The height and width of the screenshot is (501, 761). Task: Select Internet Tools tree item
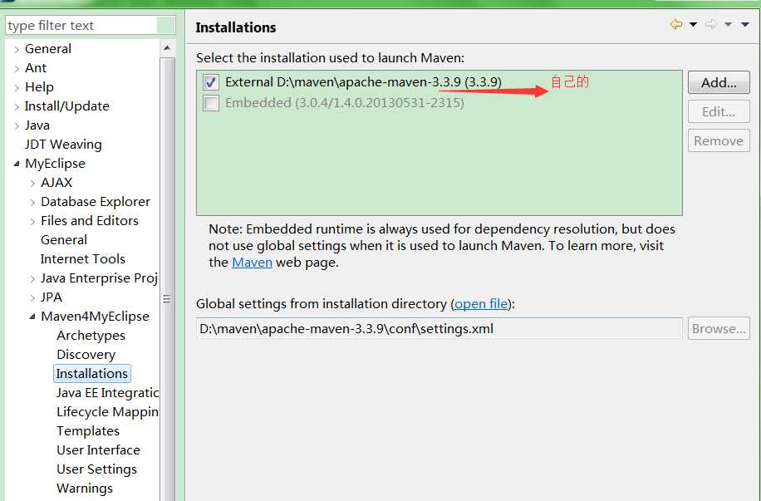(x=83, y=258)
